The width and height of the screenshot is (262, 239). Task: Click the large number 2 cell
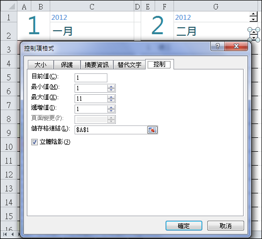click(x=157, y=26)
